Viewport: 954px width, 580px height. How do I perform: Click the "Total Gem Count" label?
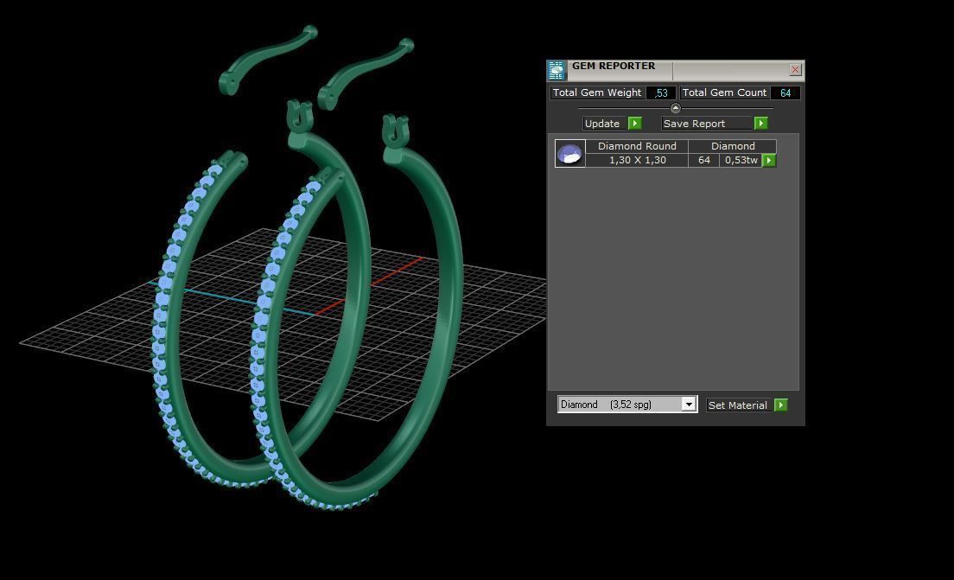(724, 92)
